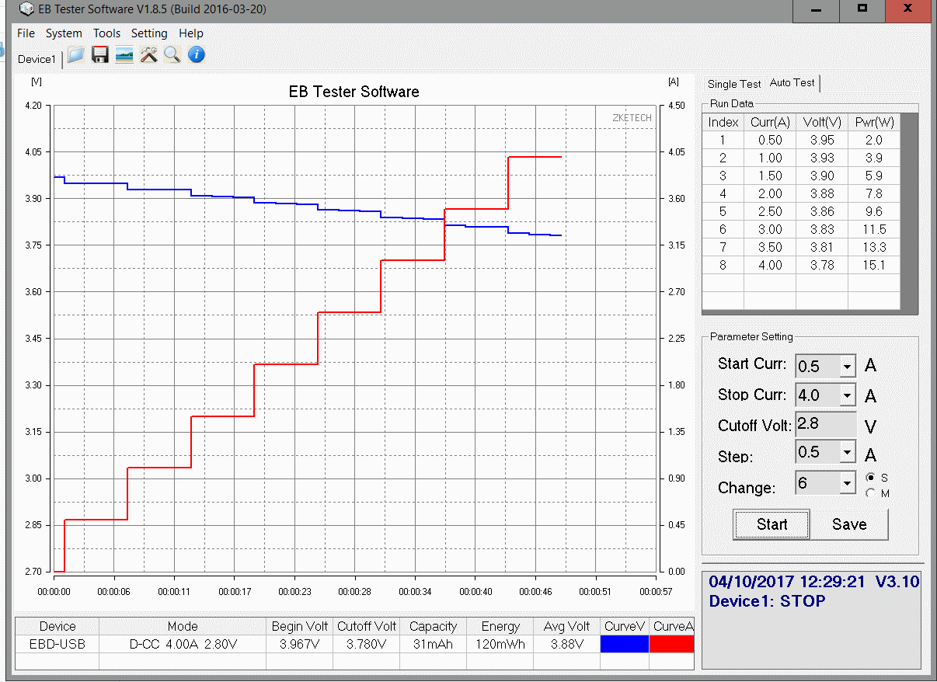Click the landscape picture toolbar icon
Viewport: 937px width, 682px height.
[124, 54]
